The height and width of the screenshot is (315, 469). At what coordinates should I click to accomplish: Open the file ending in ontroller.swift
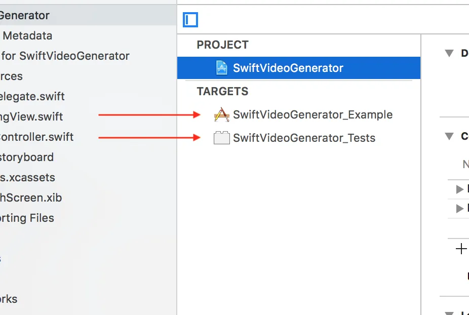click(x=36, y=137)
